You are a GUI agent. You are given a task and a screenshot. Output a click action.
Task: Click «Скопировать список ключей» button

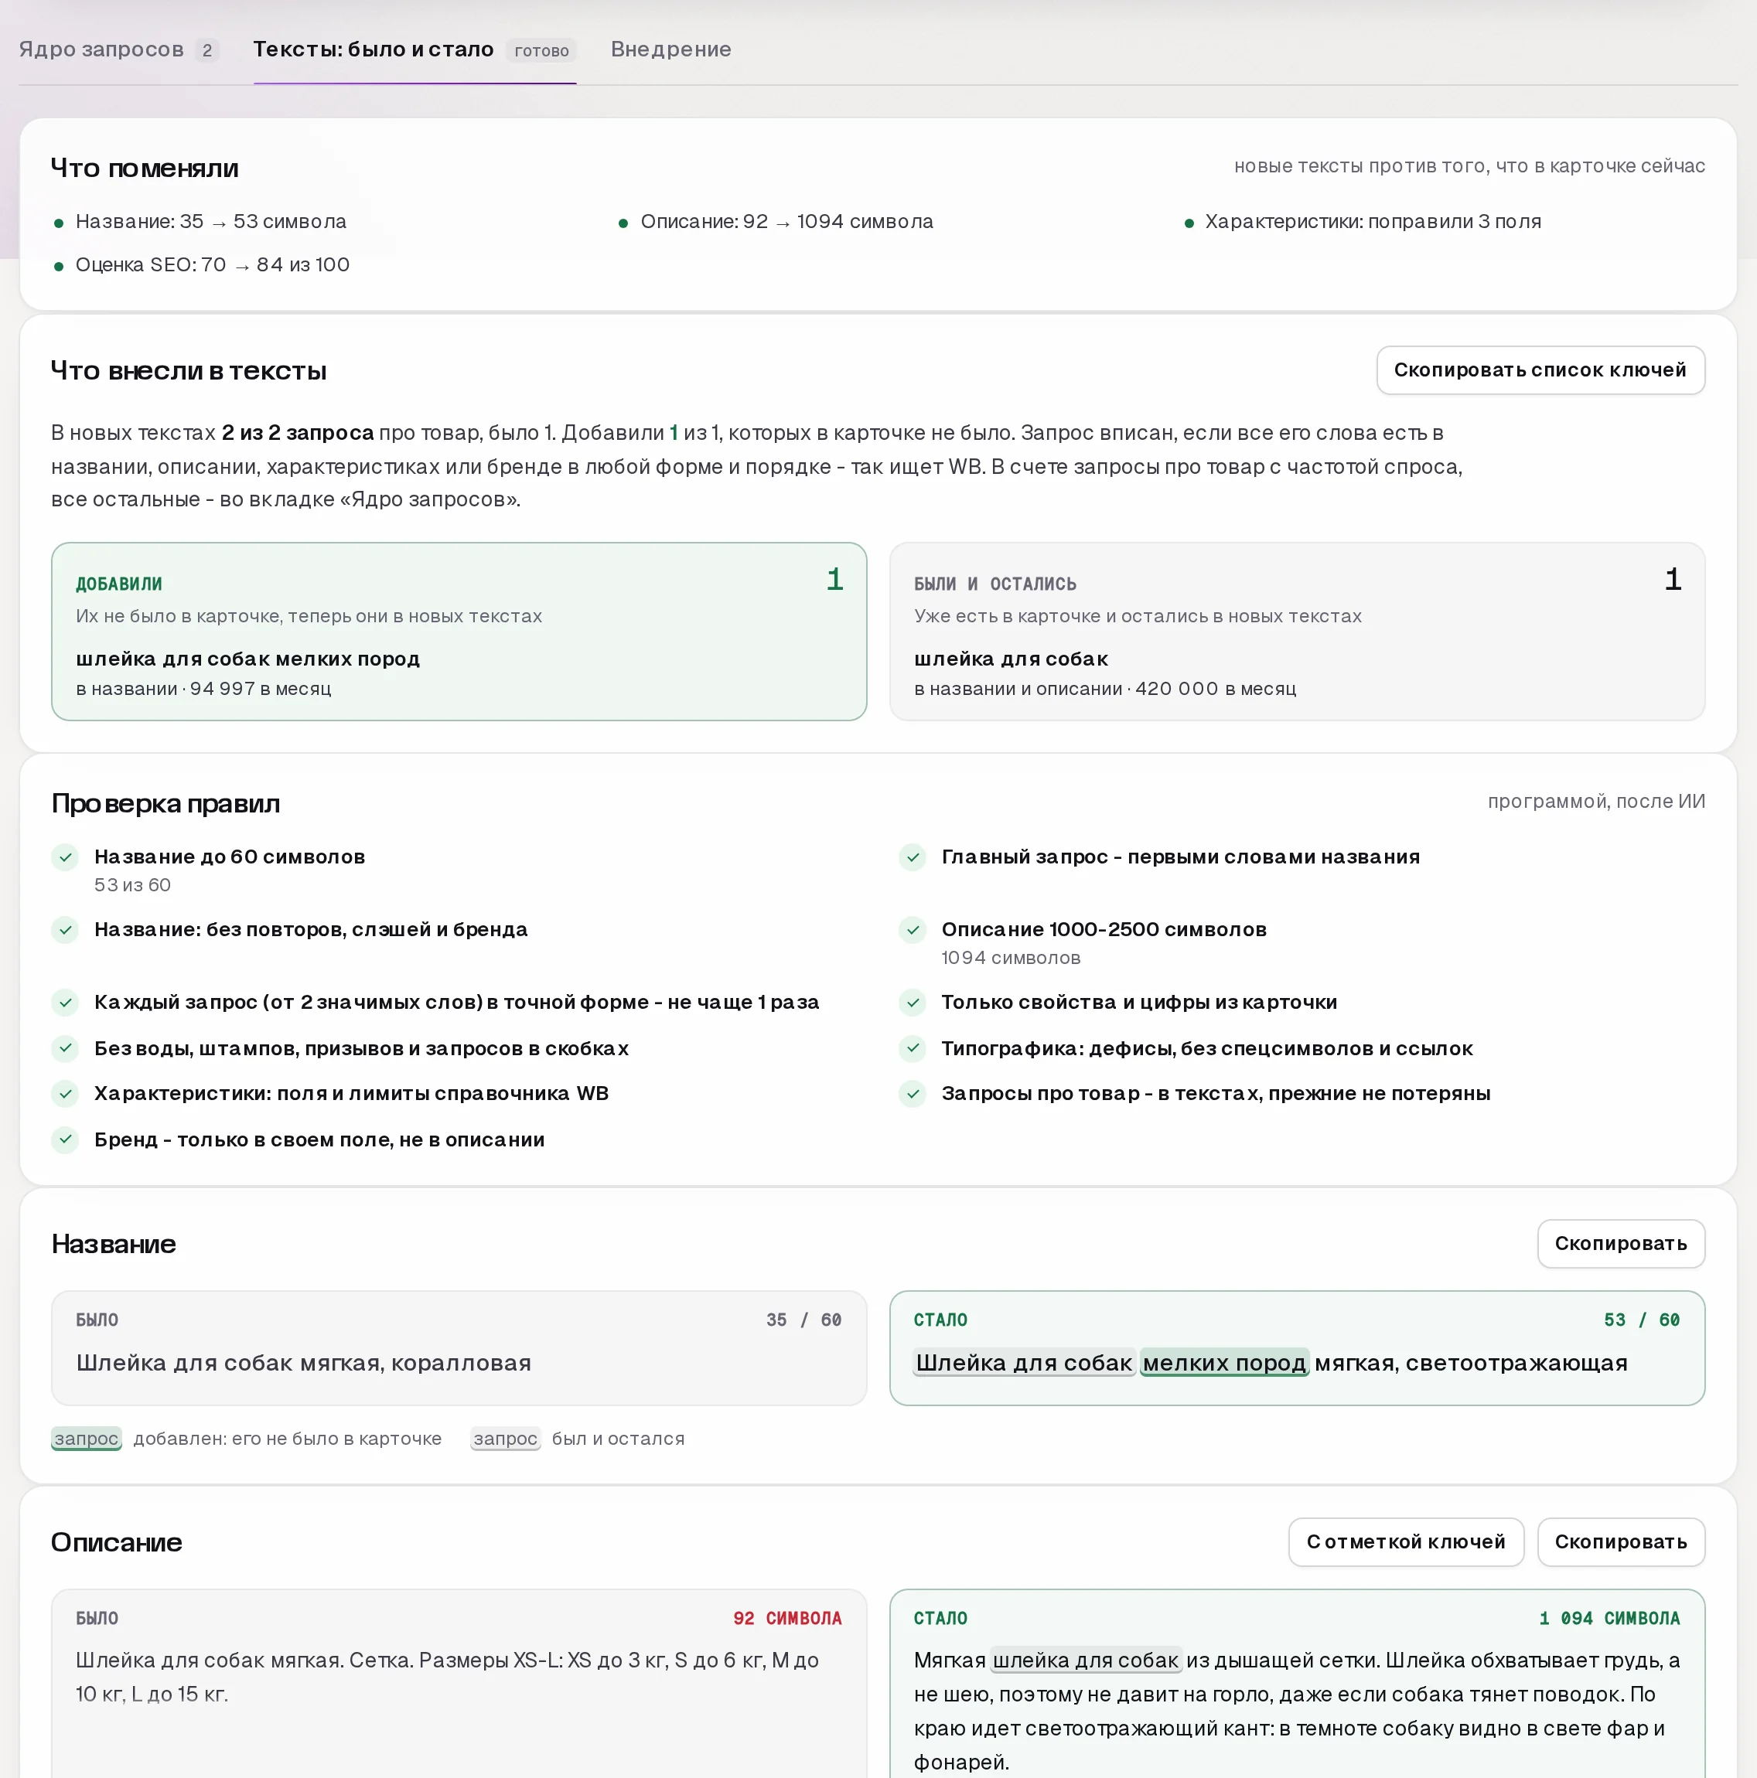click(1540, 370)
